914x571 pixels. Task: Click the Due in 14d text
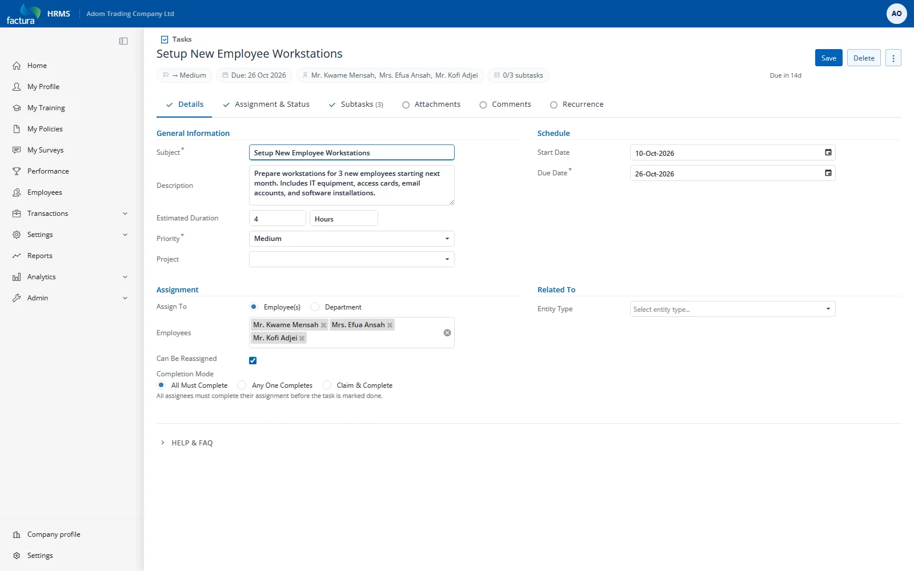coord(785,75)
